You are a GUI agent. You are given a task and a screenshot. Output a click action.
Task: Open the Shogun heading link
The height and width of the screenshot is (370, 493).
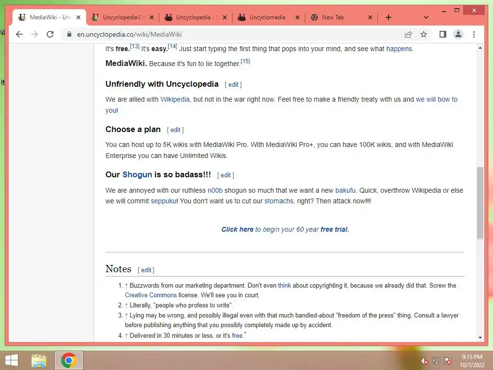(x=137, y=174)
